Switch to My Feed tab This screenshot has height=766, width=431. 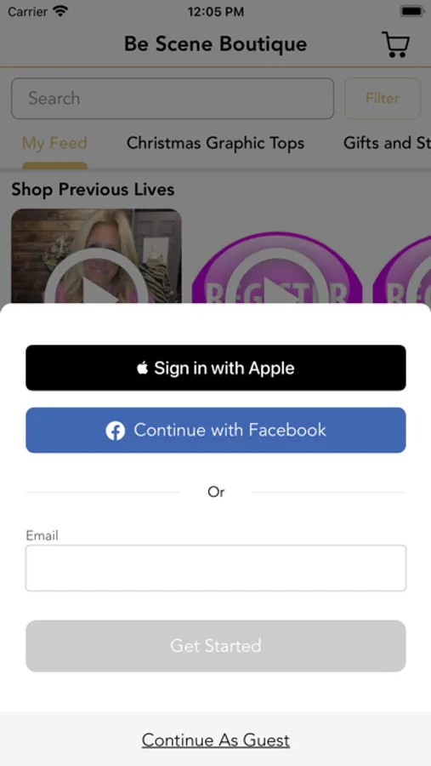(54, 143)
